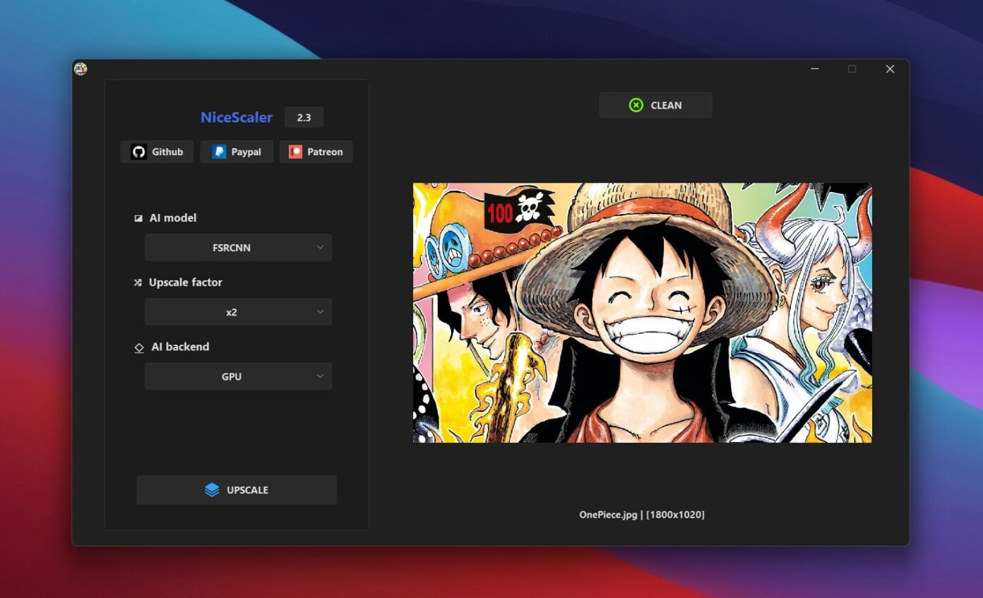Click the diamond icon beside AI backend

pyautogui.click(x=139, y=347)
